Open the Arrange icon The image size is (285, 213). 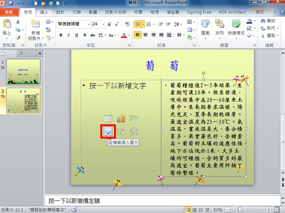[x=219, y=23]
